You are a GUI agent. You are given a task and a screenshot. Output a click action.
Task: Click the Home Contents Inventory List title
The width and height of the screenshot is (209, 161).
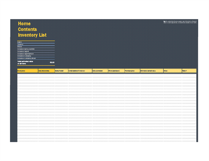click(32, 29)
